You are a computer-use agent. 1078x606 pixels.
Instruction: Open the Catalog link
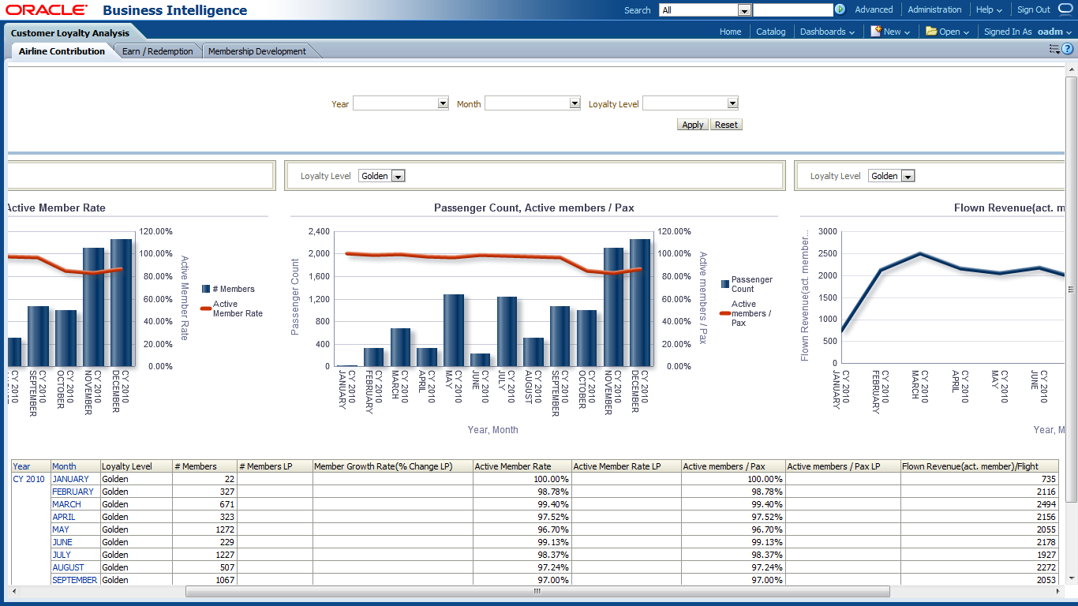[x=770, y=32]
